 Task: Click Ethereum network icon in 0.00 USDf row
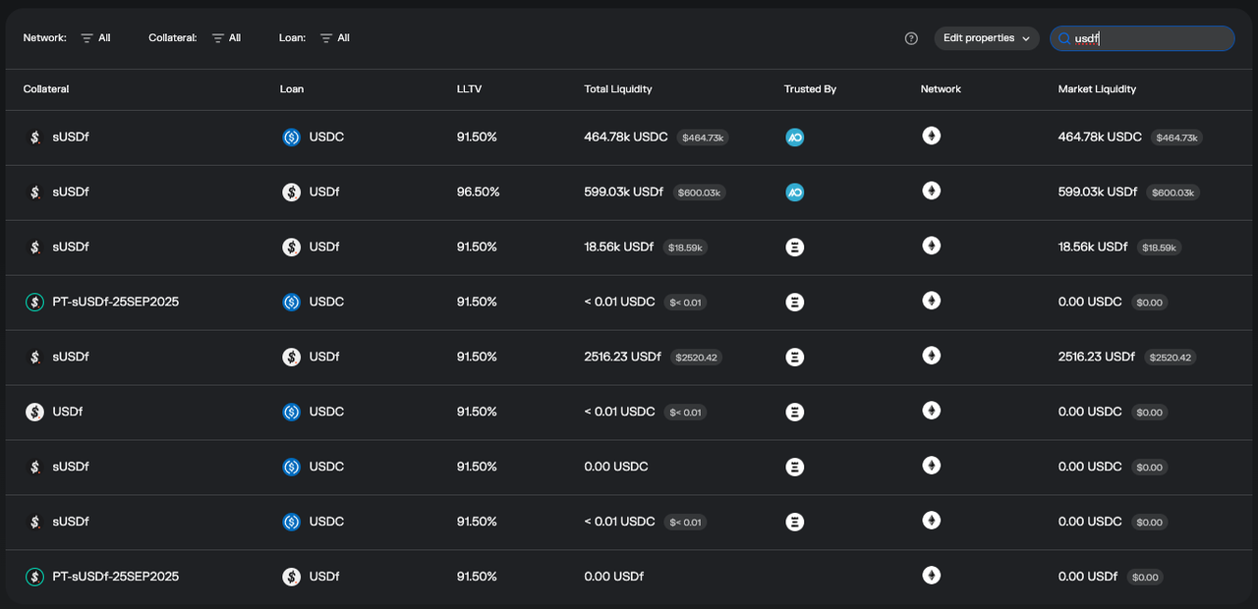(x=931, y=576)
